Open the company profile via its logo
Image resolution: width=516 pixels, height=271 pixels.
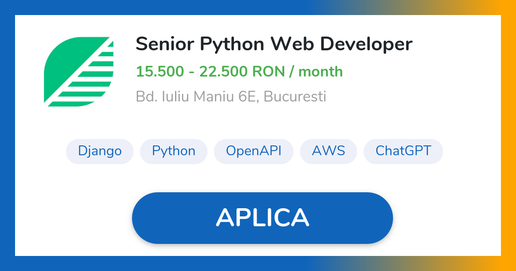coord(79,71)
